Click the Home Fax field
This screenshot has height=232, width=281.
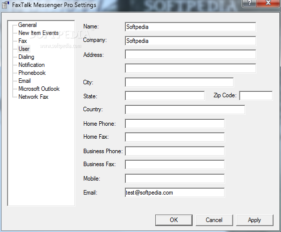pyautogui.click(x=175, y=137)
